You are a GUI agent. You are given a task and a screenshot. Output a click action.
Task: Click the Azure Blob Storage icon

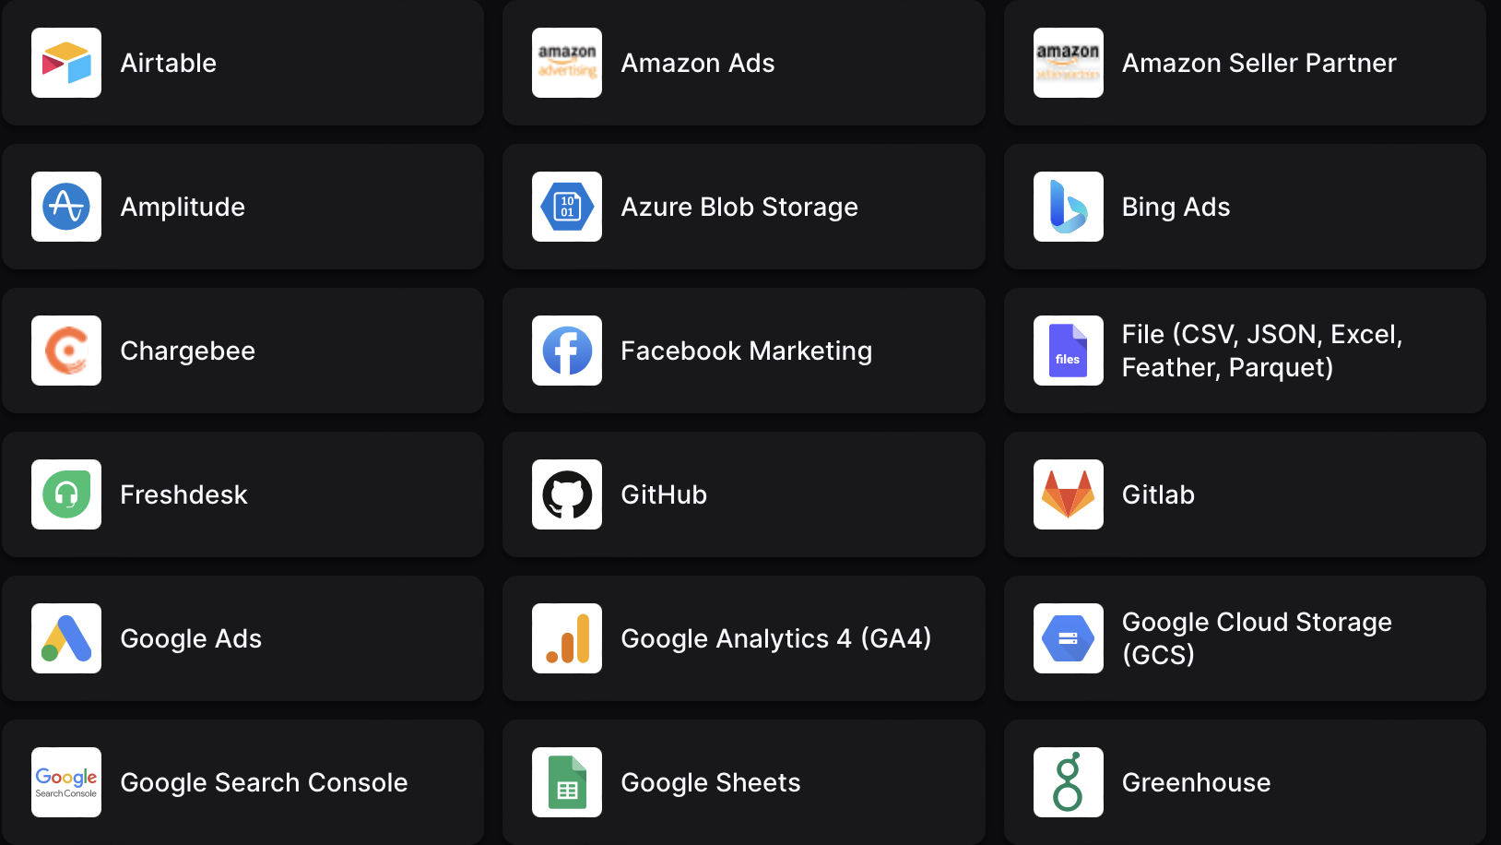click(567, 207)
